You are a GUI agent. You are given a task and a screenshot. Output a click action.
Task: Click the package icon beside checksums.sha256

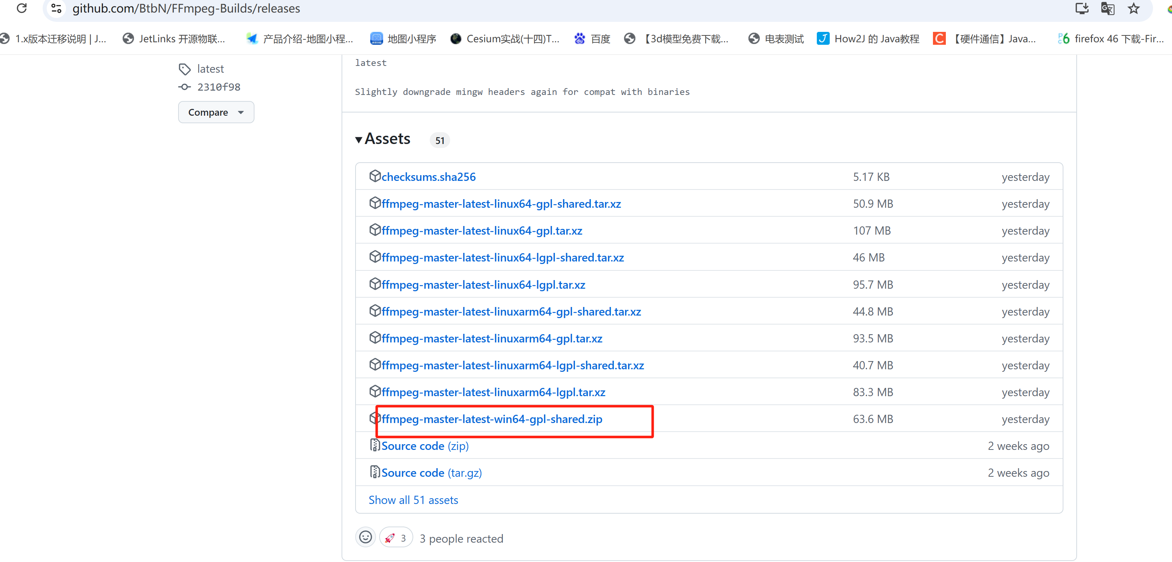[375, 176]
